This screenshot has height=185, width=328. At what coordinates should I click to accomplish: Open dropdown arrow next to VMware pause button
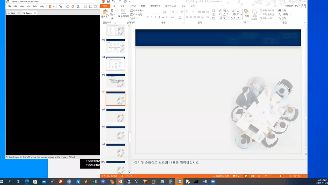(54, 6)
